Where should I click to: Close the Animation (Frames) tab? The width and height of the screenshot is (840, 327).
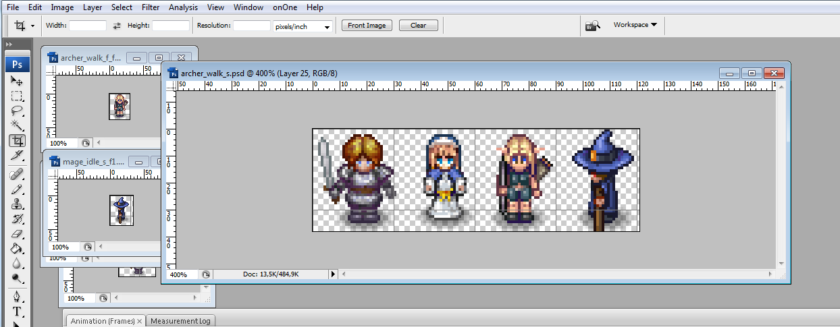[x=140, y=322]
